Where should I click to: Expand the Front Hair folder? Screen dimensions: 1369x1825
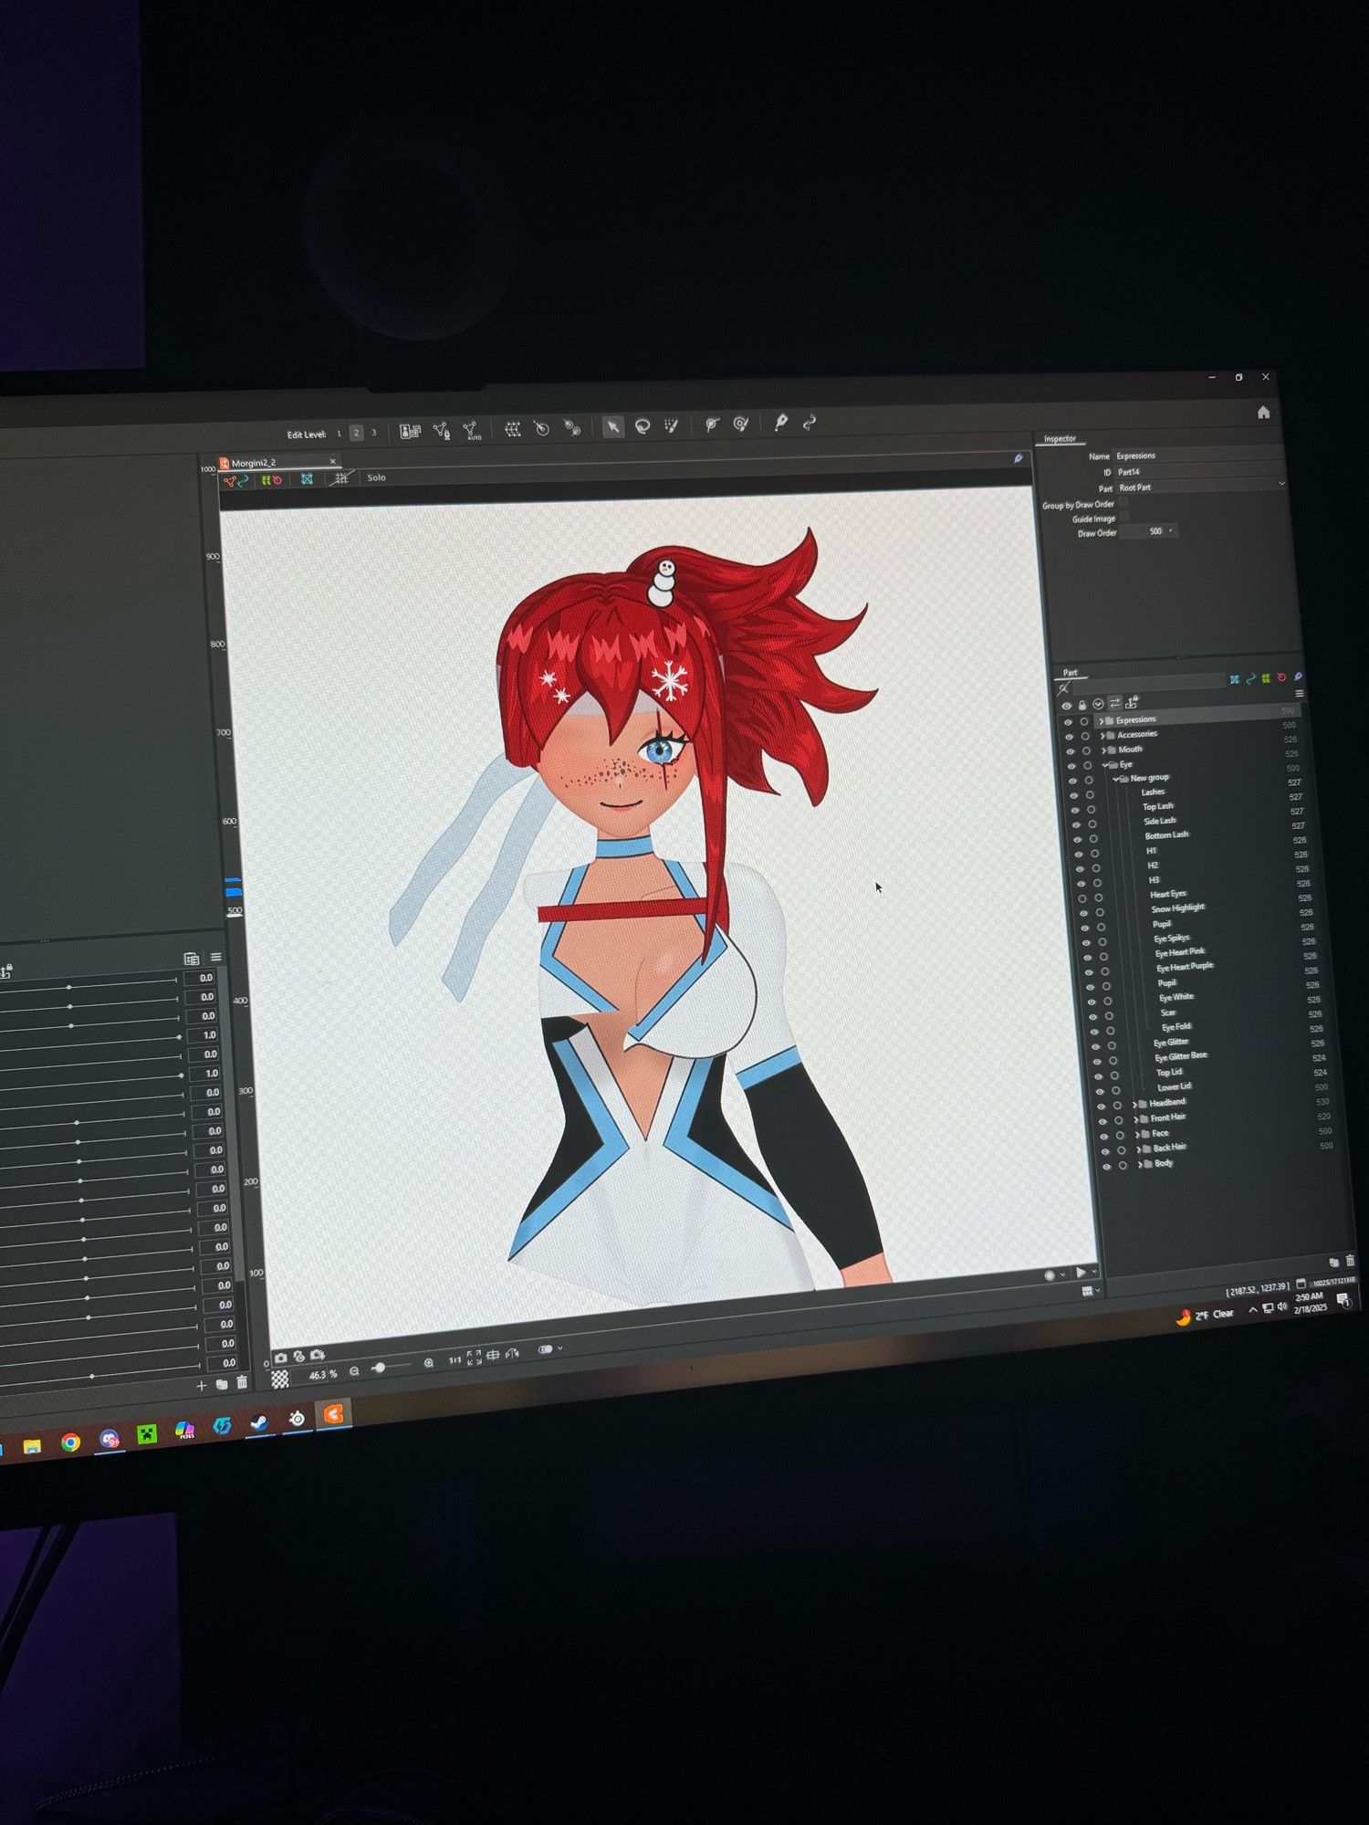(x=1135, y=1118)
